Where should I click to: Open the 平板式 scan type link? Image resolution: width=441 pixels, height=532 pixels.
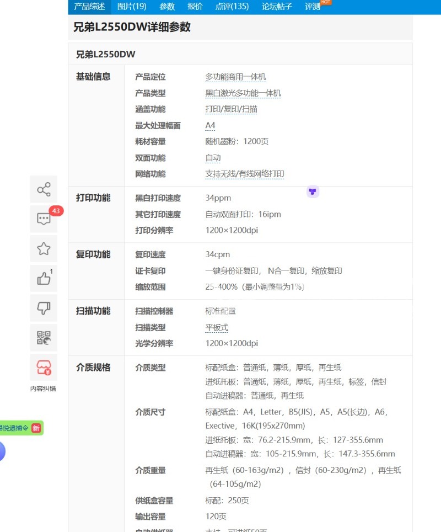click(217, 327)
